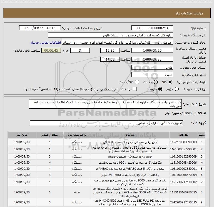The width and height of the screenshot is (214, 207).
Task: Open buyer contact info link اطلاعات تماس خریدار
Action: click(x=46, y=43)
